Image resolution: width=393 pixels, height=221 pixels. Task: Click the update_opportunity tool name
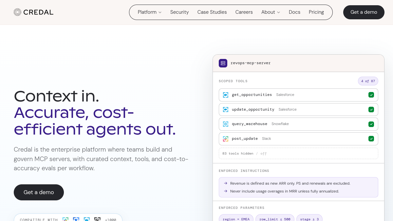coord(253,109)
